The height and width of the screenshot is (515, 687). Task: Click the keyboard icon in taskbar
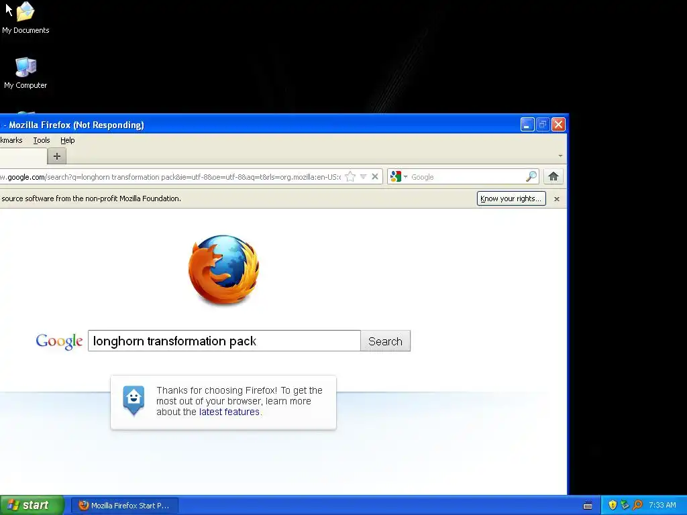coord(588,506)
